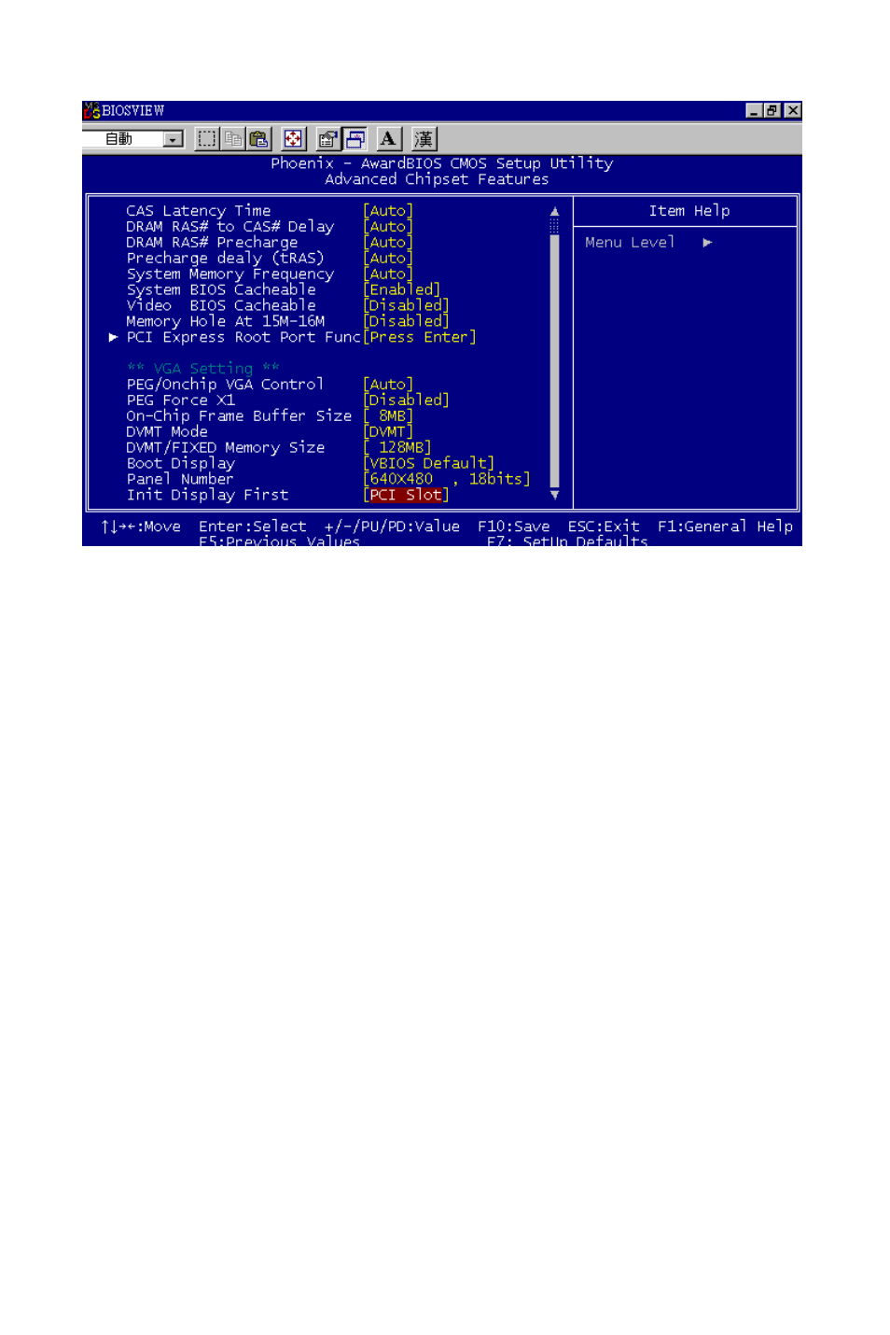Click the PEG Force X1 Disabled value
Viewport: 890px width, 1335px height.
pos(406,400)
